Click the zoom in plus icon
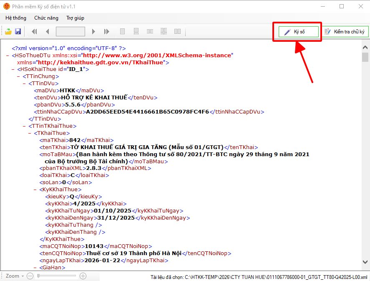The width and height of the screenshot is (370, 281). coord(83,276)
